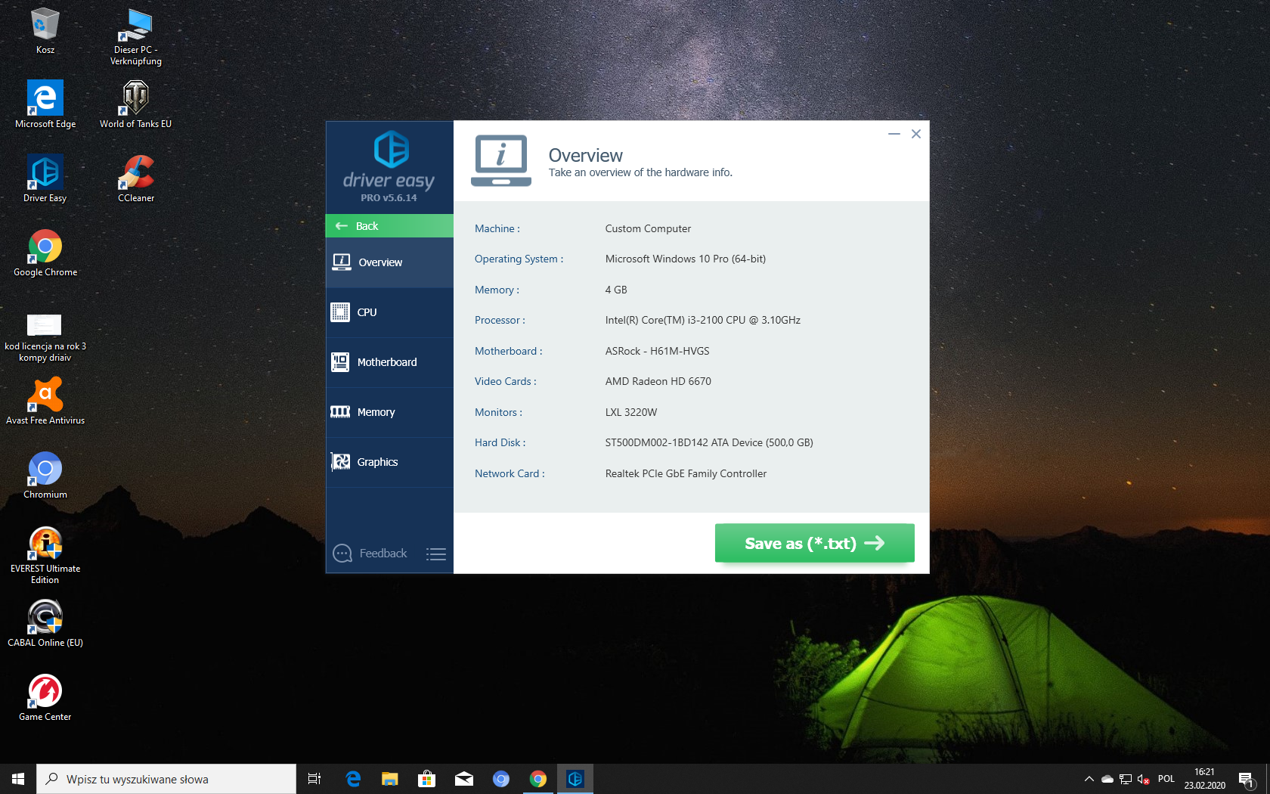Click the taskbar search box
Viewport: 1270px width, 794px height.
click(166, 779)
